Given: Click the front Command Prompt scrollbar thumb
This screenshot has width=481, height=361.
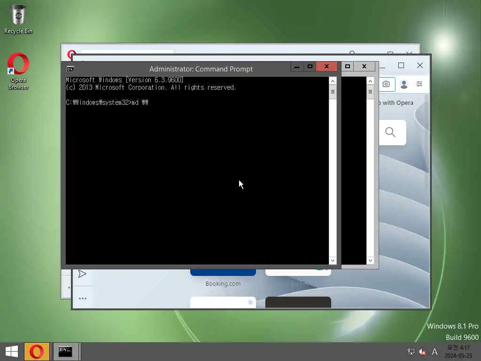Looking at the screenshot, I should coord(333,92).
